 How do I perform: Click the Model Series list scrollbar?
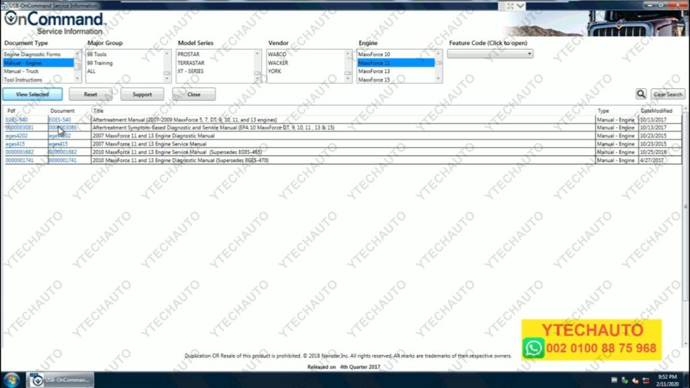(x=257, y=67)
